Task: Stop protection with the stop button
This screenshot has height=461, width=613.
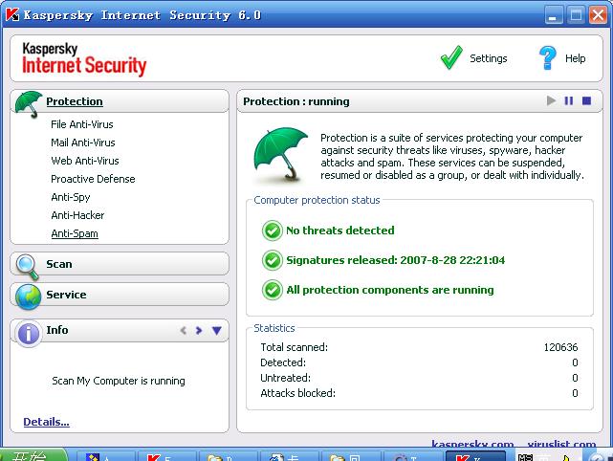Action: click(x=586, y=100)
